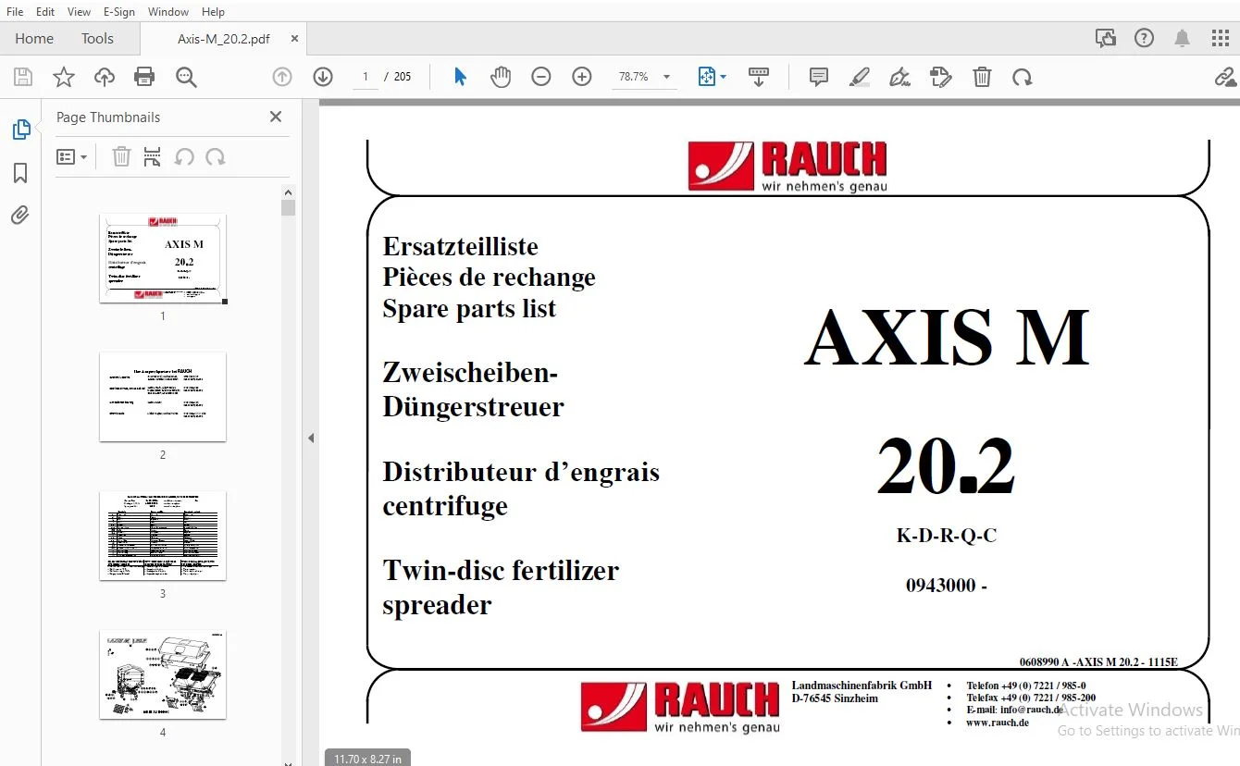Screen dimensions: 1240x766
Task: Zoom in with the plus button
Action: 582,77
